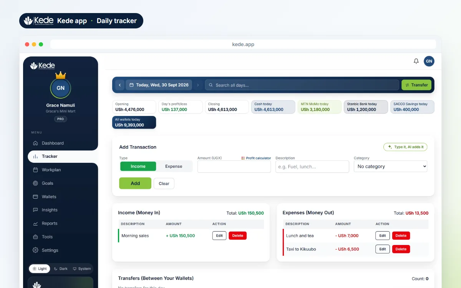The height and width of the screenshot is (288, 461).
Task: Click the green Transfer button
Action: (x=416, y=85)
